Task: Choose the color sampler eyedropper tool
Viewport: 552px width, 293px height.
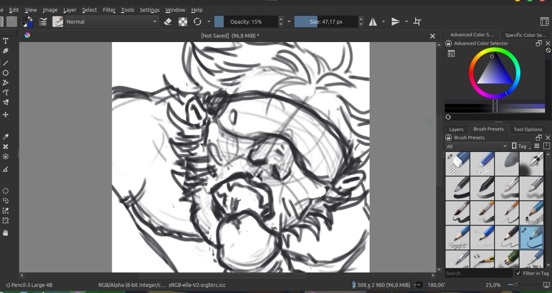Action: point(6,137)
